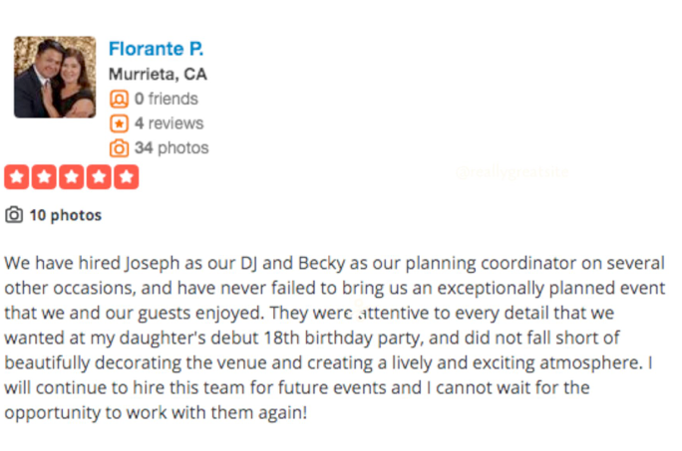The width and height of the screenshot is (682, 451).
Task: Click the orange camera icon beside 34 photos
Action: (x=119, y=148)
